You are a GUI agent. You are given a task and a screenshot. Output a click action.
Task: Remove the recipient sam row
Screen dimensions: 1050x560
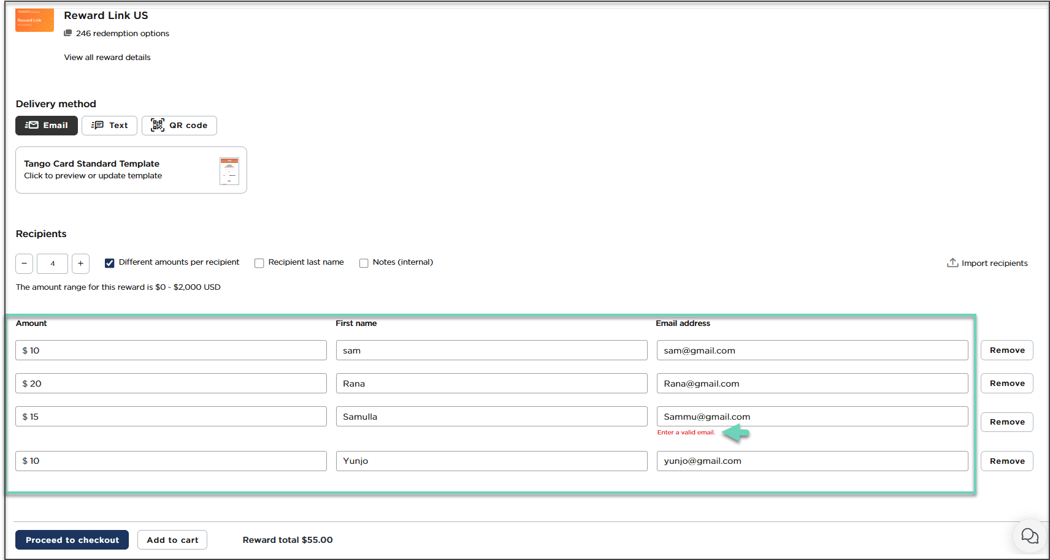click(x=1006, y=350)
